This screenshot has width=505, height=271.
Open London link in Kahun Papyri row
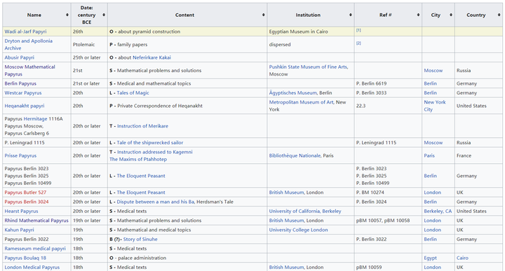point(432,230)
